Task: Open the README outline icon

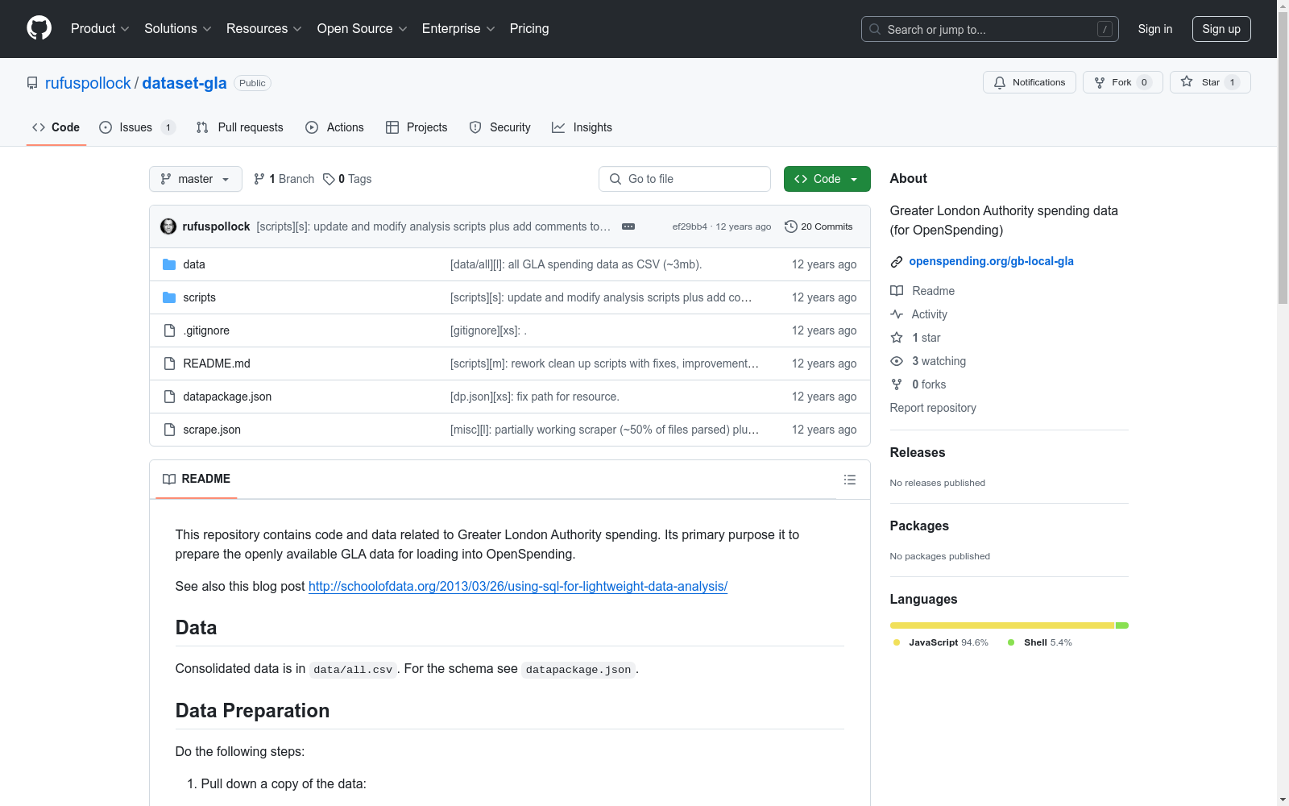Action: (849, 480)
